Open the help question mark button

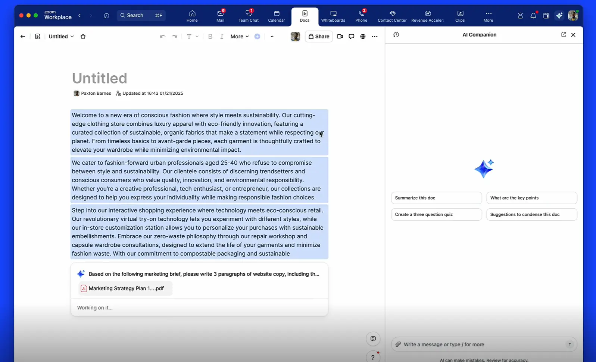coord(373,358)
